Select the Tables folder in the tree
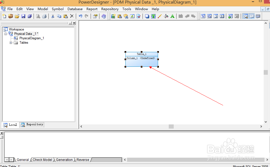The width and height of the screenshot is (270, 167). (x=24, y=43)
